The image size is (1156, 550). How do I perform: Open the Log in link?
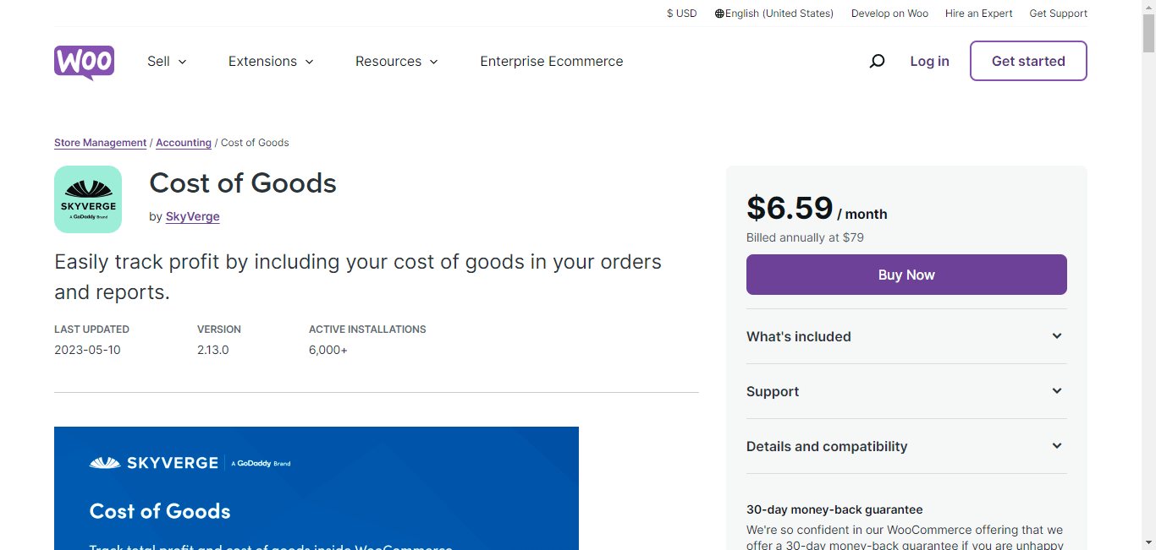click(x=929, y=61)
